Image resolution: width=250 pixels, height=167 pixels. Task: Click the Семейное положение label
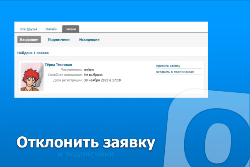click(65, 75)
